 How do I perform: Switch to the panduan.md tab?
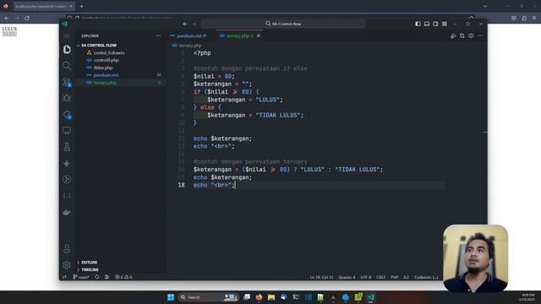coord(189,35)
